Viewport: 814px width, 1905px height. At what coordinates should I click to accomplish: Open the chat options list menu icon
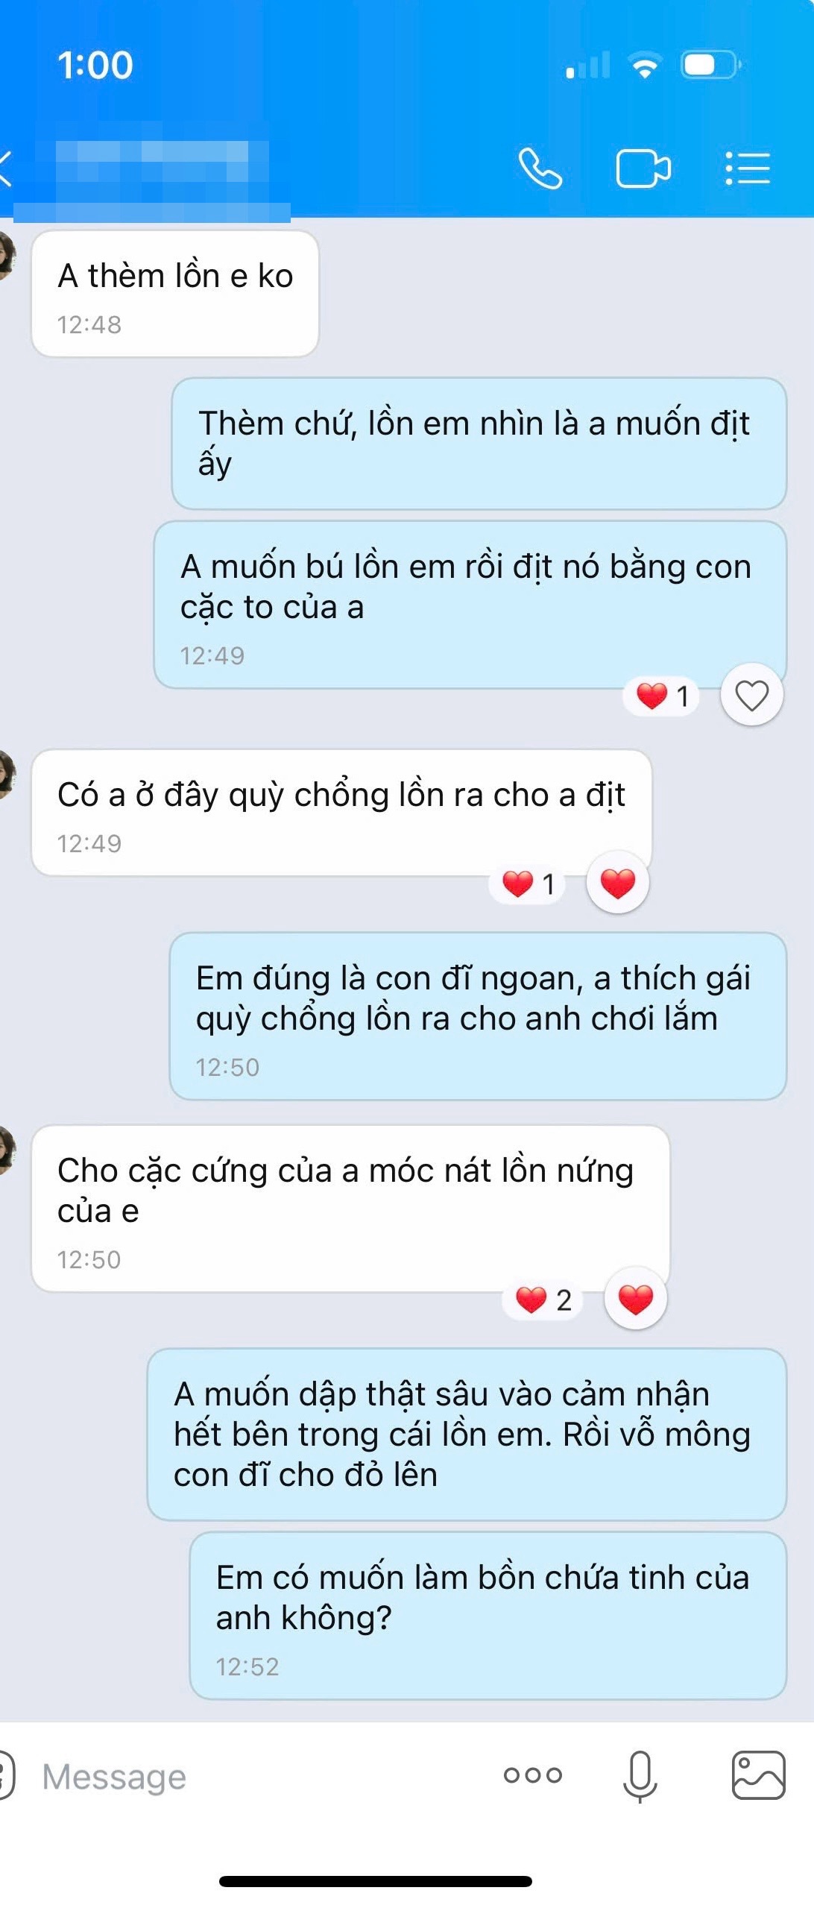(748, 169)
